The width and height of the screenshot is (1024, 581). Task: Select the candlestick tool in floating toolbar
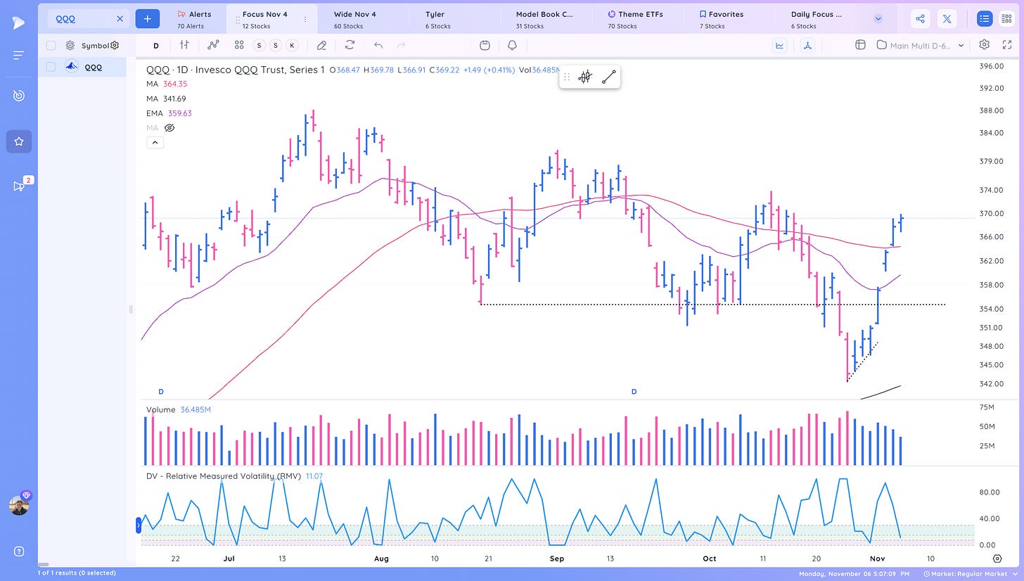pos(584,77)
